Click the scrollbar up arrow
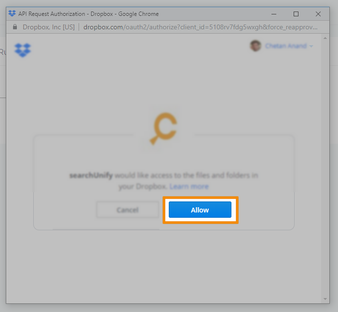This screenshot has height=312, width=338. click(x=325, y=38)
